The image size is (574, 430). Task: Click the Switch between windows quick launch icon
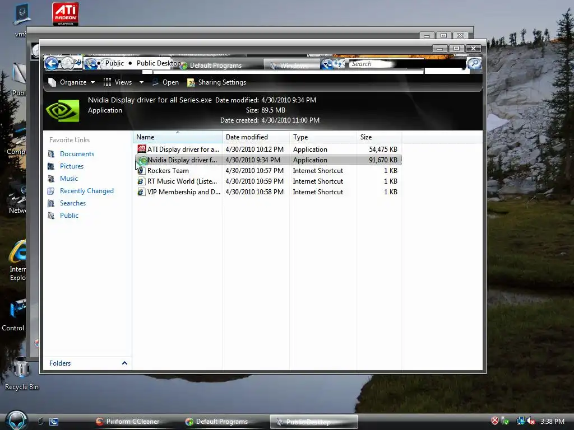[x=54, y=422]
